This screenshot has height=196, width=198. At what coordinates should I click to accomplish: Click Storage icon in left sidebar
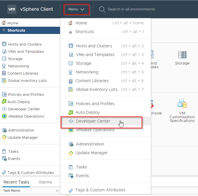coord(4,59)
